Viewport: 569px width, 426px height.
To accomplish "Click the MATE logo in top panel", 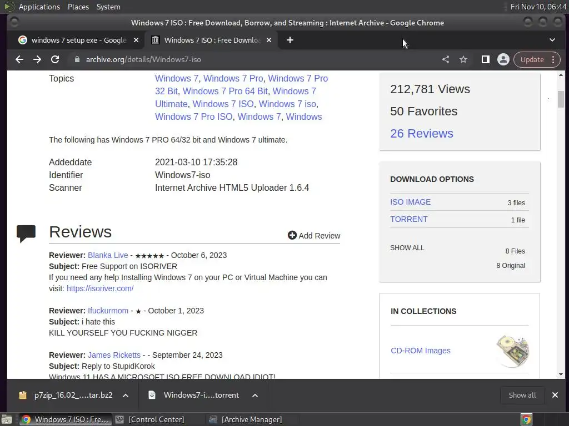I will coord(9,7).
